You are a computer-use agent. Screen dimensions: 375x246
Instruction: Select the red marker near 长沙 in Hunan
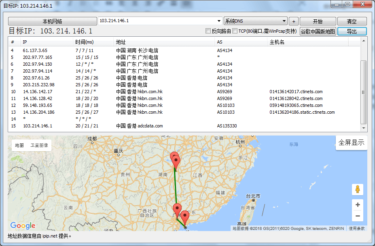[x=175, y=160]
